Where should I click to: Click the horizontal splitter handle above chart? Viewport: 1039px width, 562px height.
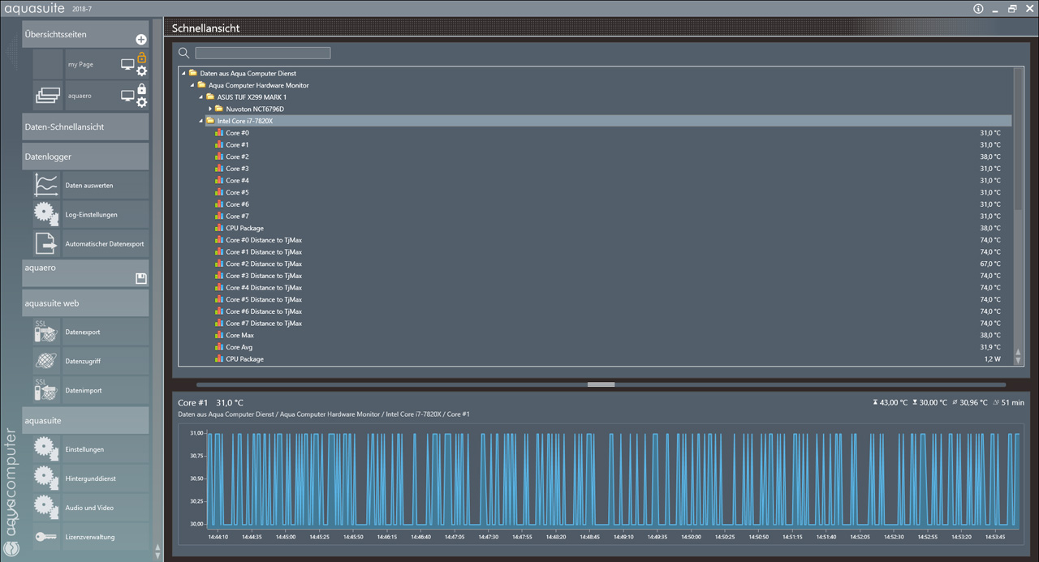[x=601, y=384]
